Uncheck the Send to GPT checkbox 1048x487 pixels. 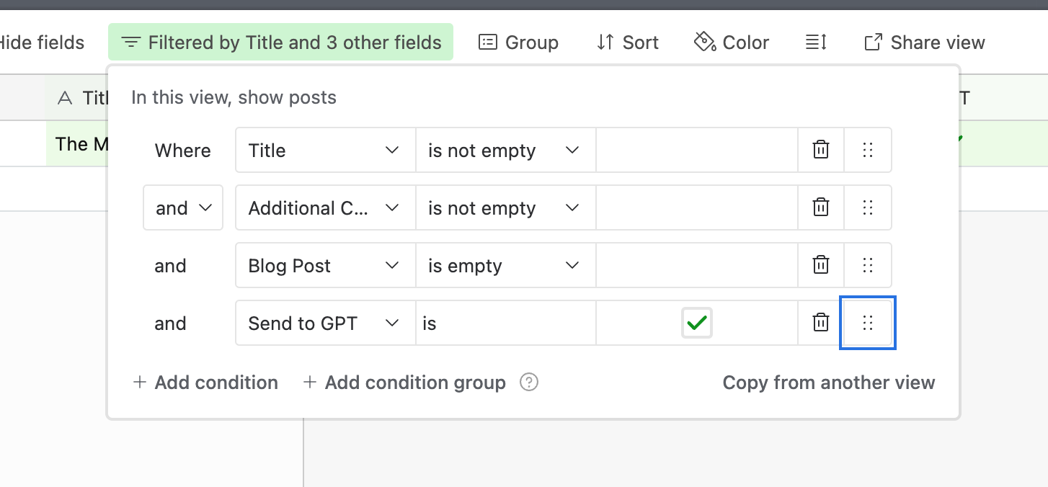[x=696, y=323]
